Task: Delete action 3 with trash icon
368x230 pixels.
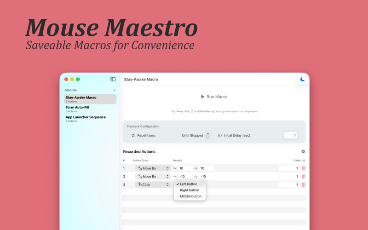Action: click(x=303, y=185)
